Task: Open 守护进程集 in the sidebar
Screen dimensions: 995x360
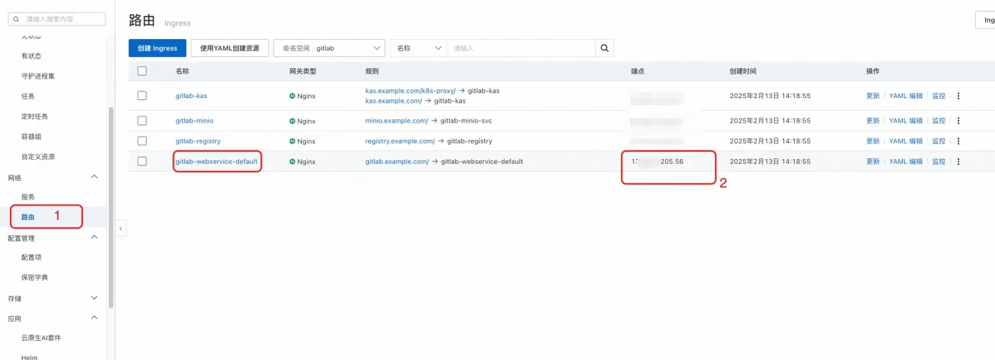Action: (x=38, y=76)
